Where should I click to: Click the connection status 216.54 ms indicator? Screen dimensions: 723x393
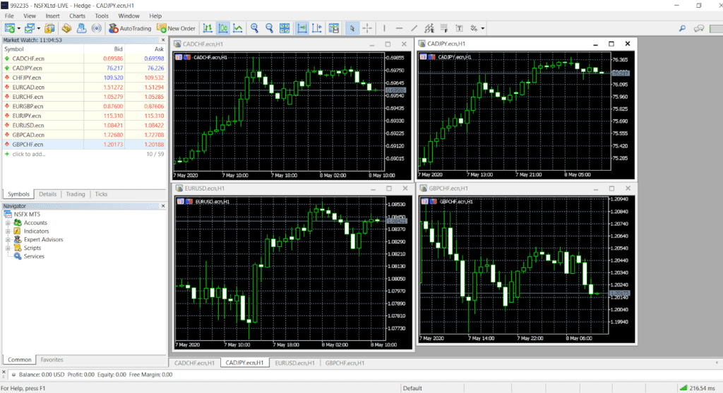pos(698,388)
